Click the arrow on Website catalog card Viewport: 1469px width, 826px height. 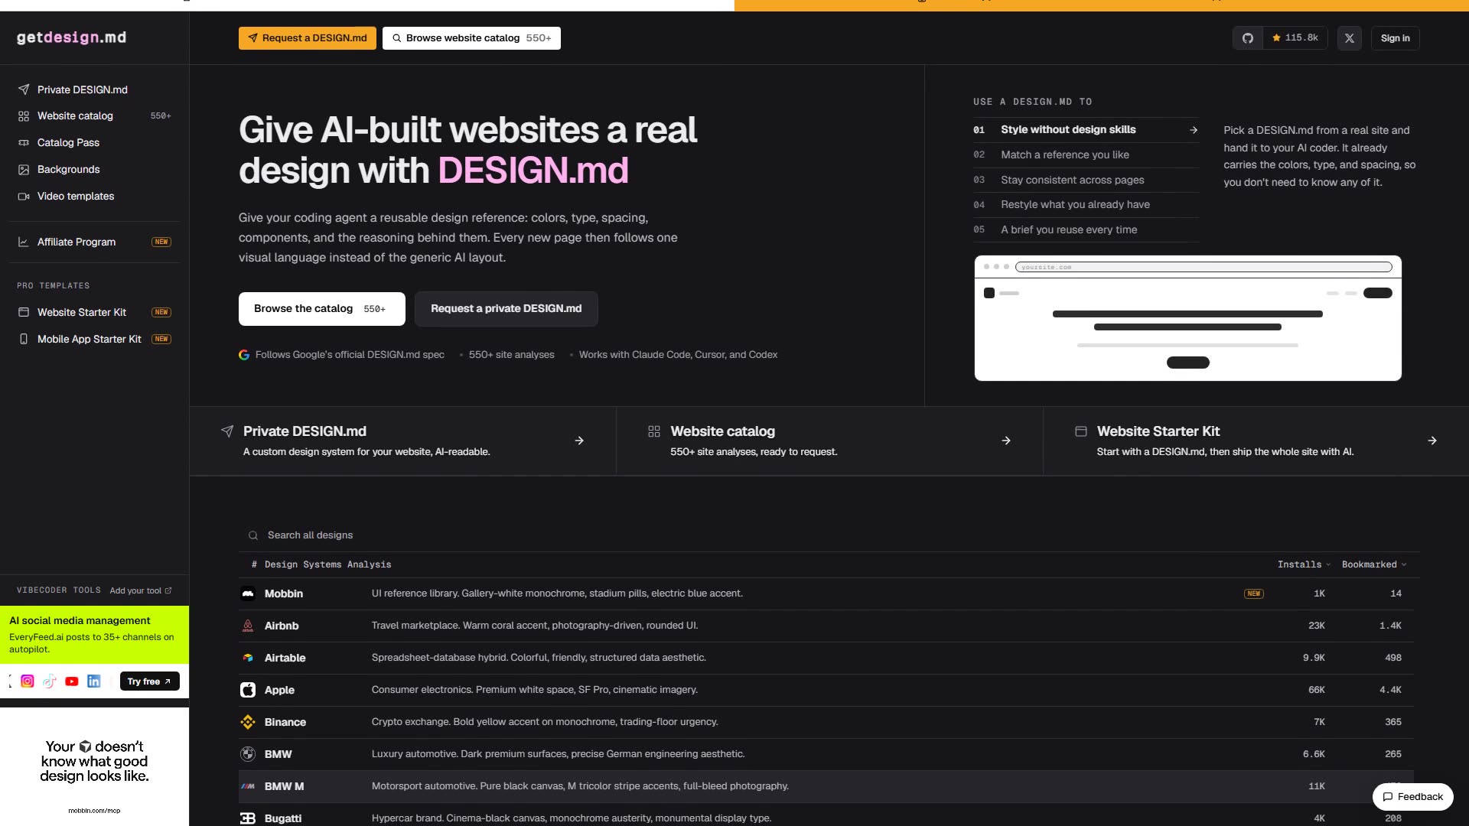pyautogui.click(x=1006, y=441)
